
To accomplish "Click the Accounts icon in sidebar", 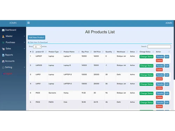I will click(x=3, y=61).
